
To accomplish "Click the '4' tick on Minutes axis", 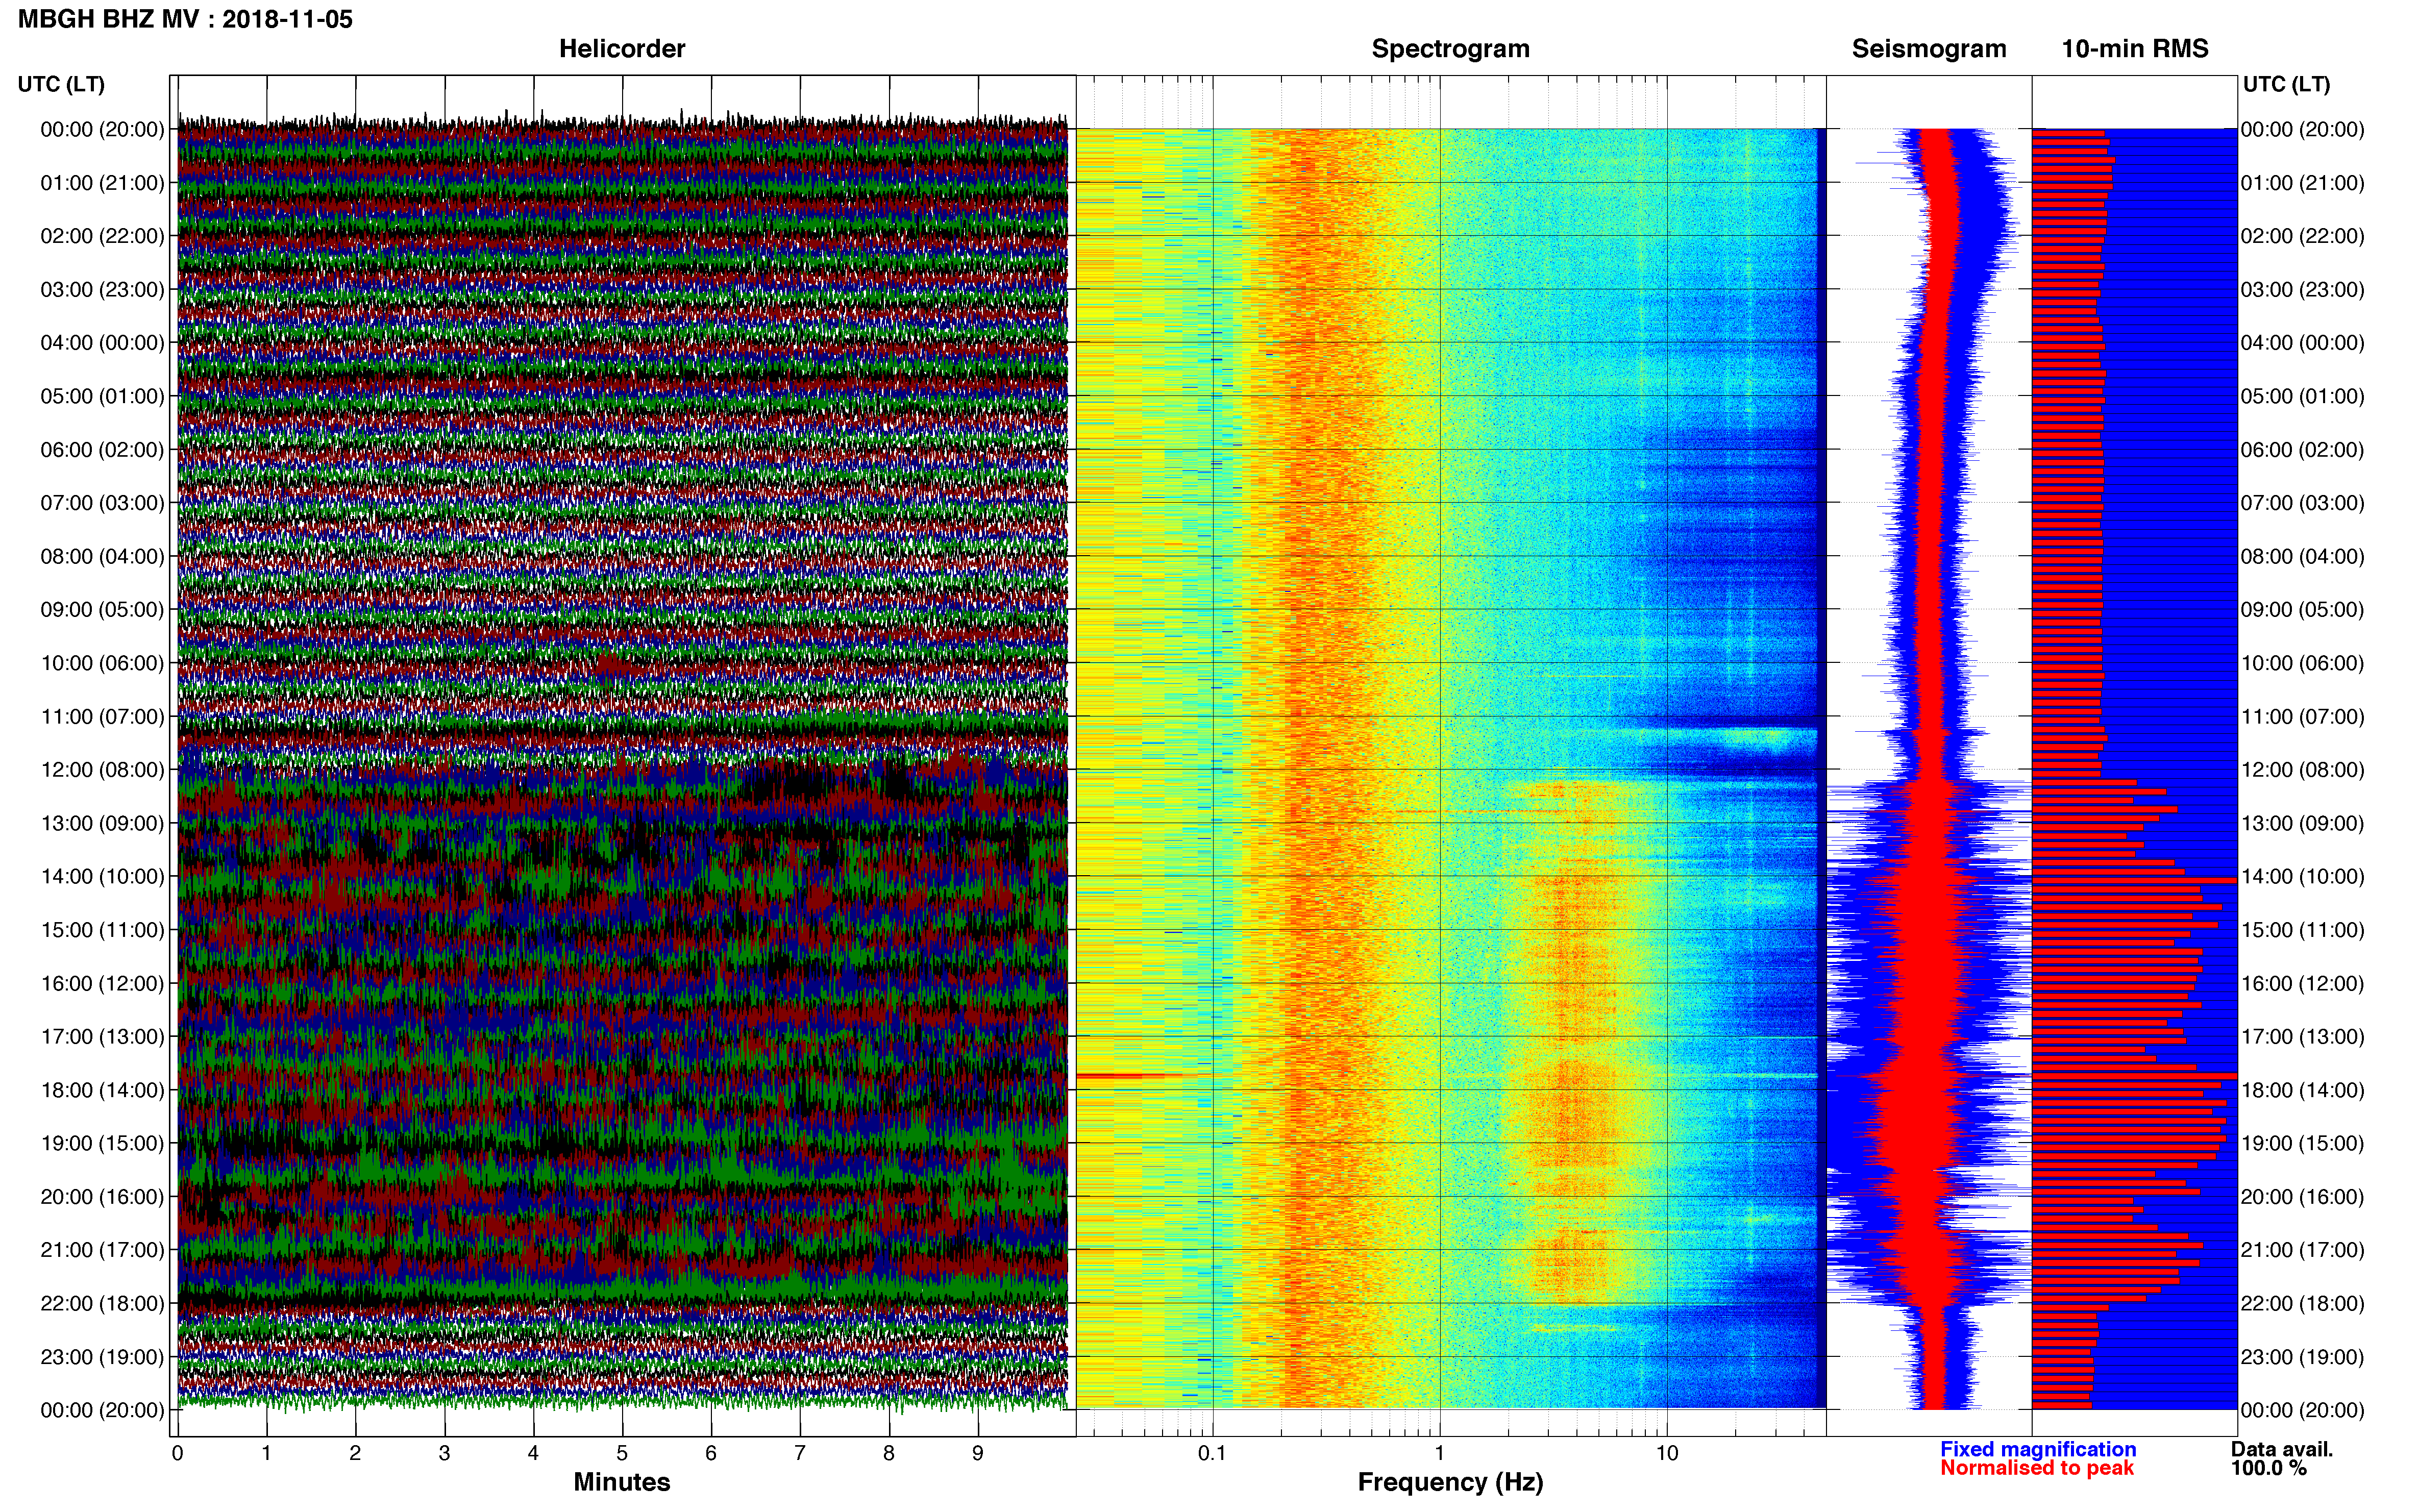I will 533,1454.
